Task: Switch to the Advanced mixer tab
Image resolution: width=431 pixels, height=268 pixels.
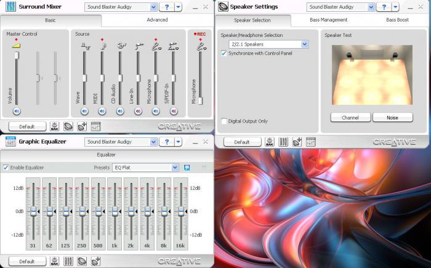Action: coord(157,20)
